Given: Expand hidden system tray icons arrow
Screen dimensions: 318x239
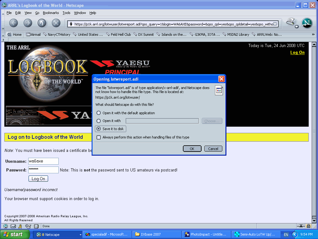Looking at the screenshot, I should 295,234.
